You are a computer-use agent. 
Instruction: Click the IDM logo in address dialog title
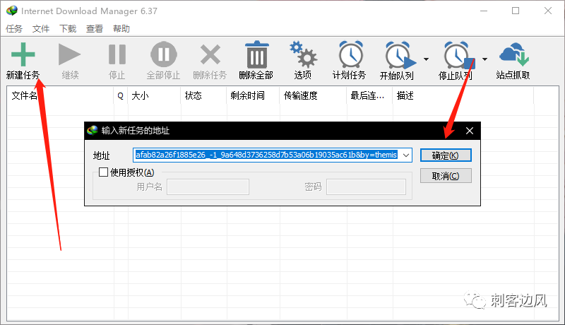tap(93, 130)
